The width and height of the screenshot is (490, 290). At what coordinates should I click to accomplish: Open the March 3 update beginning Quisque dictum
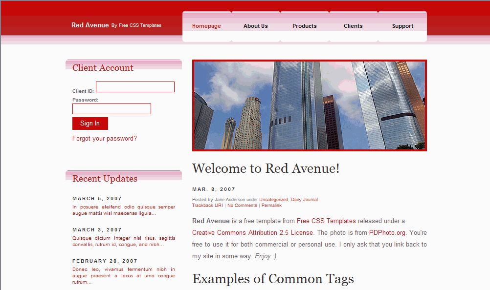pyautogui.click(x=124, y=241)
